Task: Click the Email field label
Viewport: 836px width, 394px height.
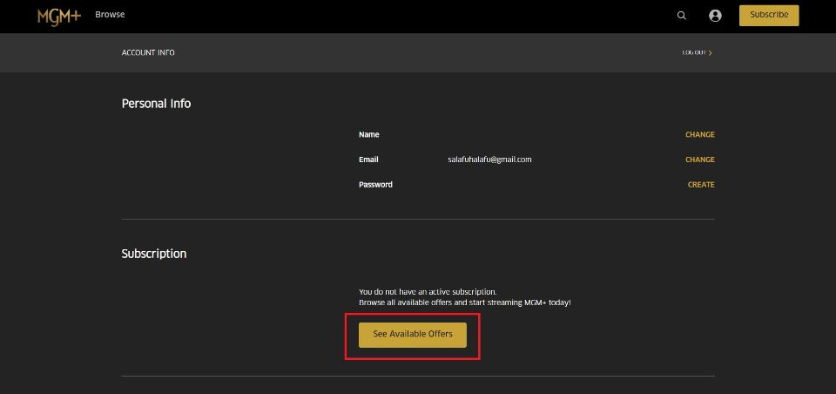Action: [368, 160]
